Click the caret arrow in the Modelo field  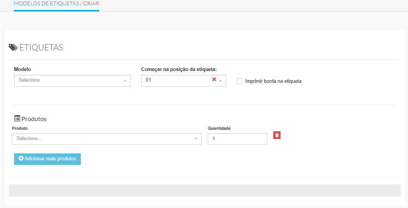point(125,81)
